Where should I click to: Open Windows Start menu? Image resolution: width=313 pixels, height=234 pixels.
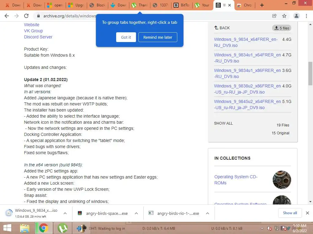coord(7,228)
